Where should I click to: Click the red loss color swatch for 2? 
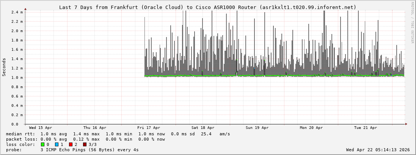click(x=71, y=144)
